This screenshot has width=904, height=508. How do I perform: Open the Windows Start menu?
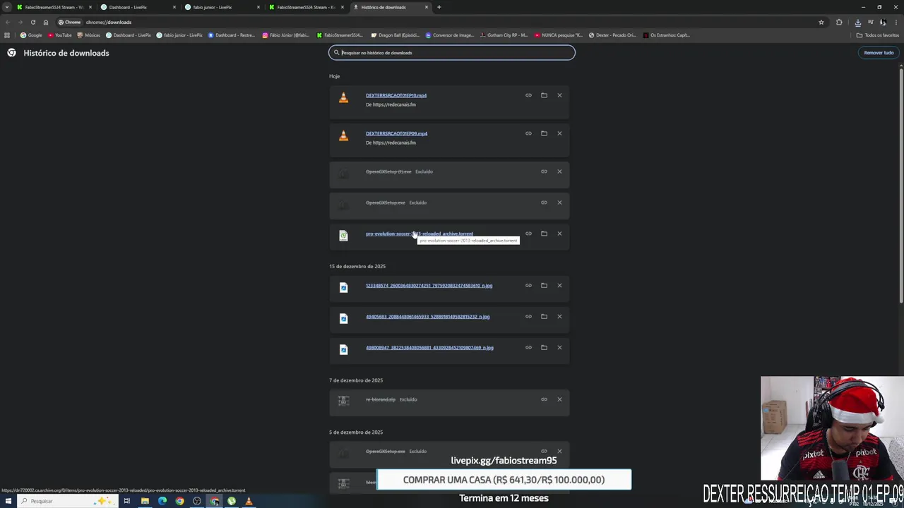tap(8, 501)
